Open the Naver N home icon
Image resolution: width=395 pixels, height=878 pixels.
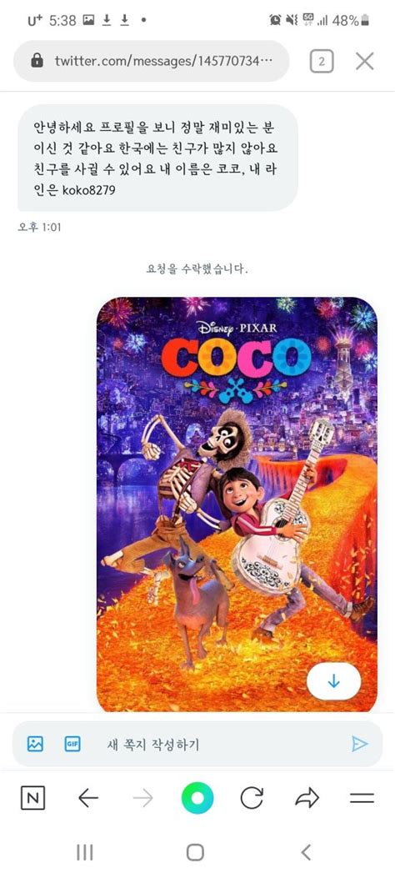pos(33,797)
